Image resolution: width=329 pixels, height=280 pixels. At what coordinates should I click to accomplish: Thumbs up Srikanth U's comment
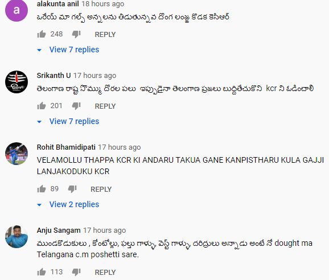pos(42,106)
